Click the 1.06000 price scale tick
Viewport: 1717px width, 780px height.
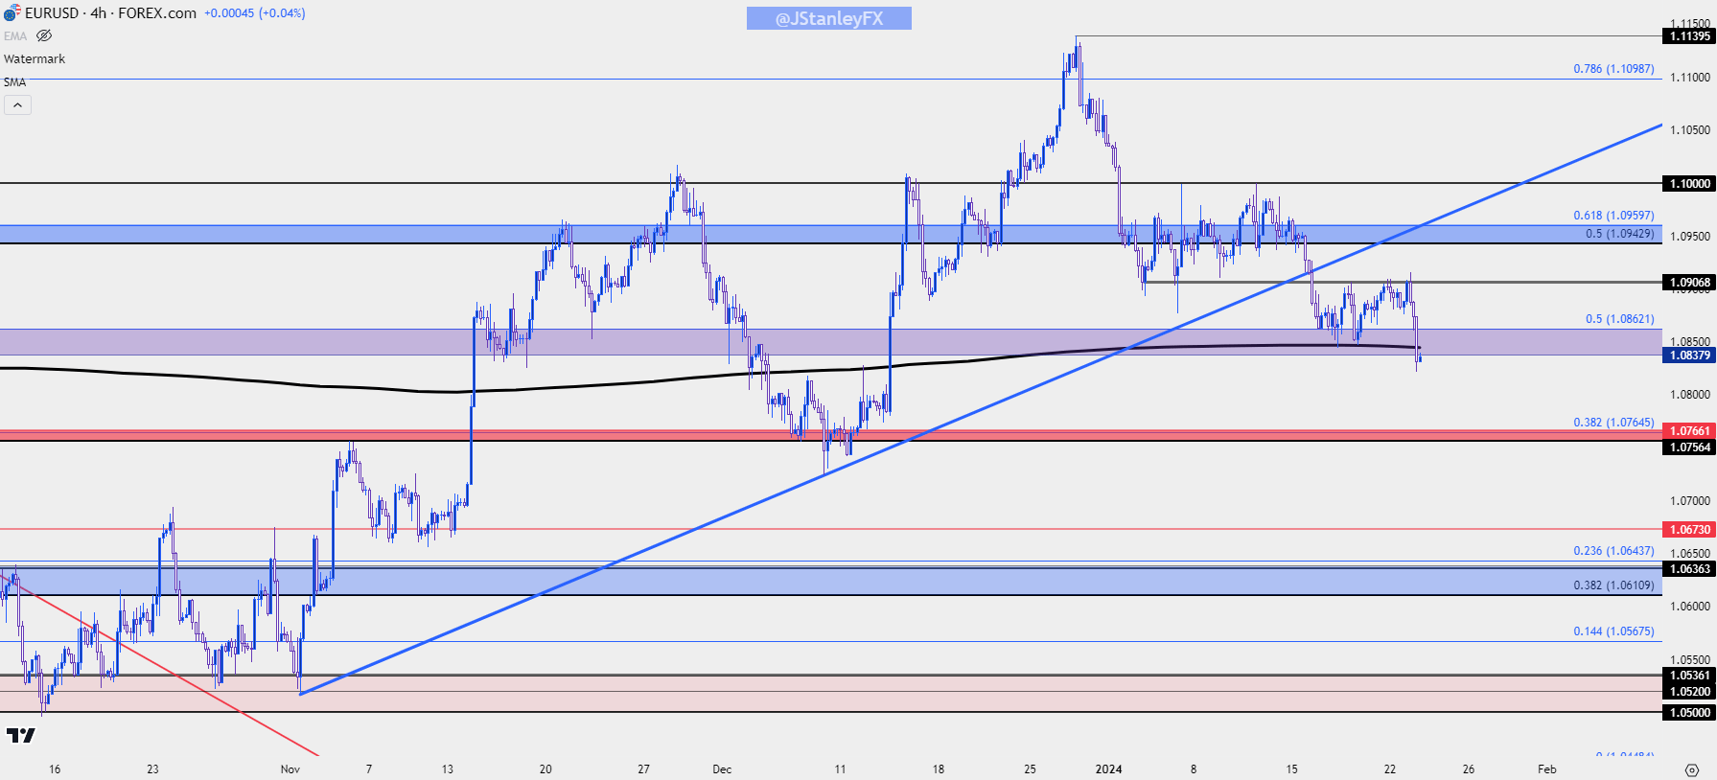[1690, 607]
